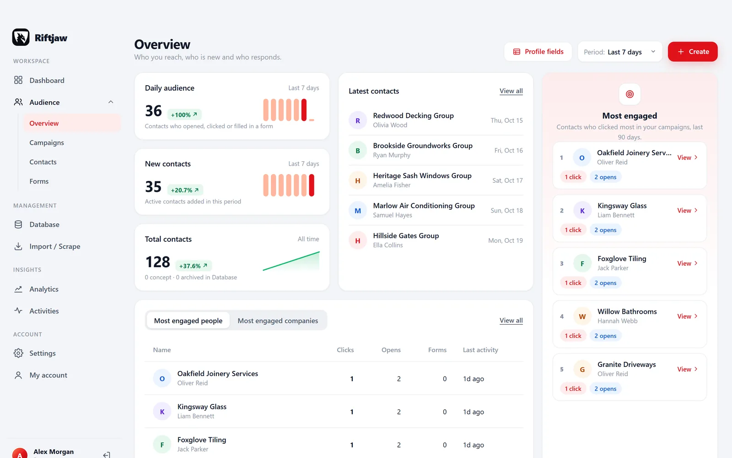Click the 2 opens badge for Kingsway Glass
732x458 pixels.
[605, 230]
